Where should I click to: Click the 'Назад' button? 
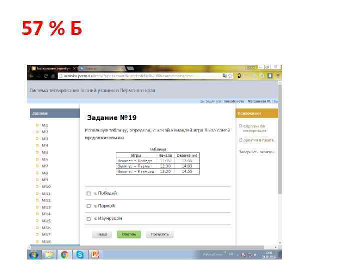click(102, 234)
